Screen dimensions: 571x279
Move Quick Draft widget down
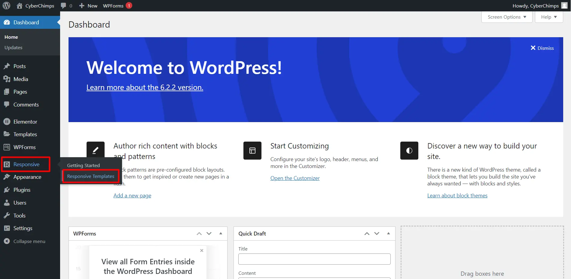pos(377,233)
